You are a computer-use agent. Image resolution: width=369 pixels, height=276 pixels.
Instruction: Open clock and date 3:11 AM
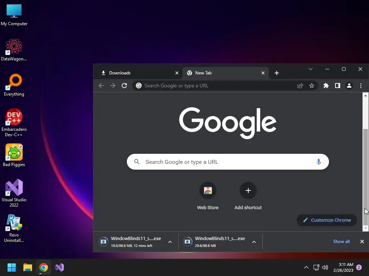343,267
